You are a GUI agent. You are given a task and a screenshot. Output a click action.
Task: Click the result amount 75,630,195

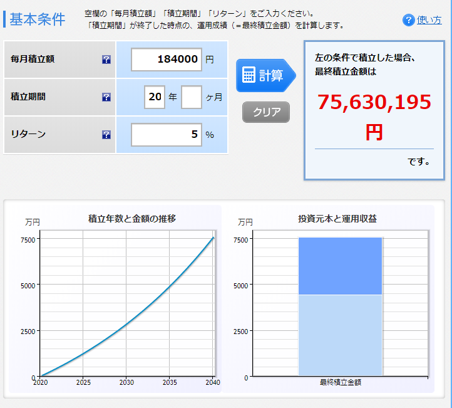point(374,102)
